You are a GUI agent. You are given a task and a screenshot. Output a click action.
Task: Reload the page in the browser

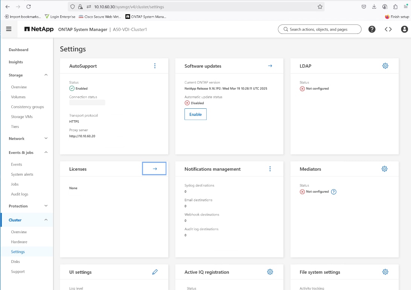tap(29, 7)
